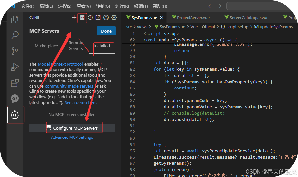Viewport: 298px width, 177px height.
Task: Open the code chat assistant sidebar icon
Action: pos(14,99)
